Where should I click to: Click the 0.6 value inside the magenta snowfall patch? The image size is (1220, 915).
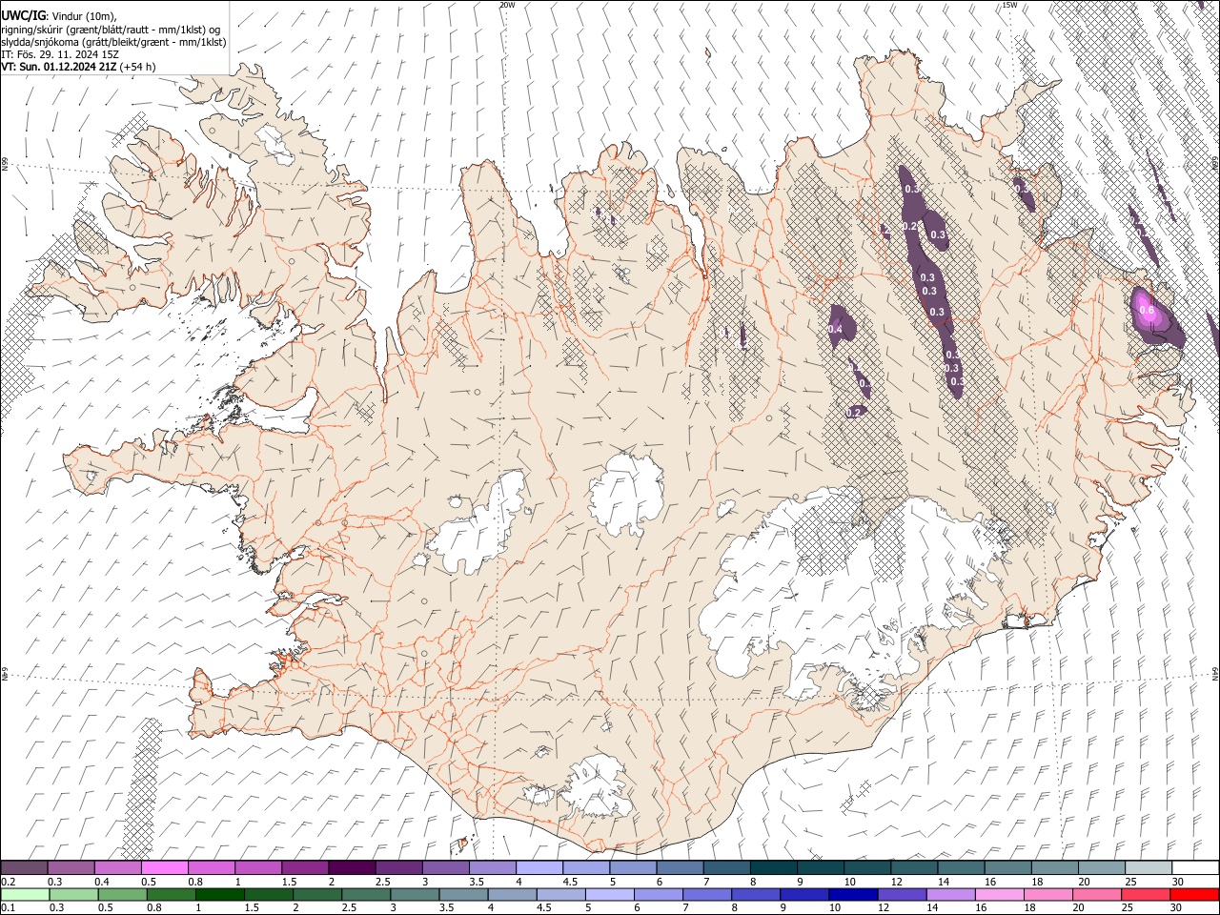(1148, 310)
